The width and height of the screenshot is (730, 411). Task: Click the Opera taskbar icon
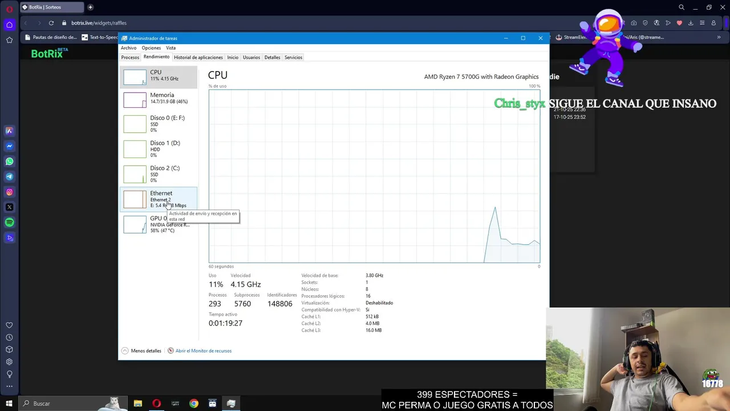157,404
